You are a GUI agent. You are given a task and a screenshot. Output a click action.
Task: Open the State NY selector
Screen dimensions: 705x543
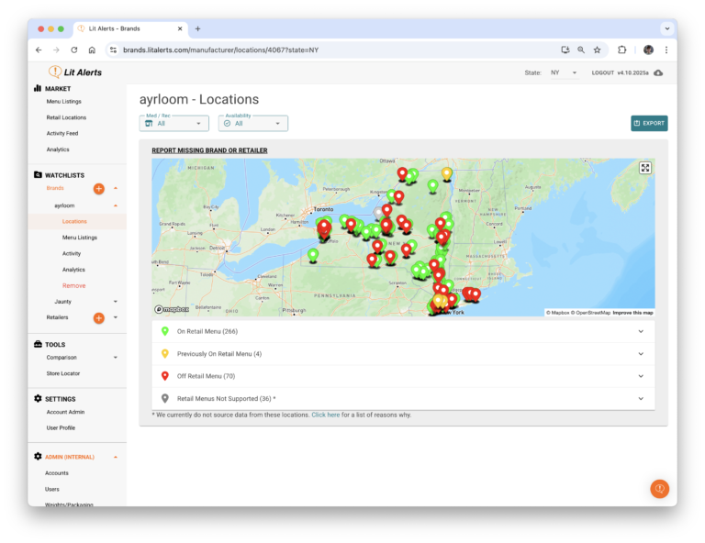pyautogui.click(x=564, y=72)
